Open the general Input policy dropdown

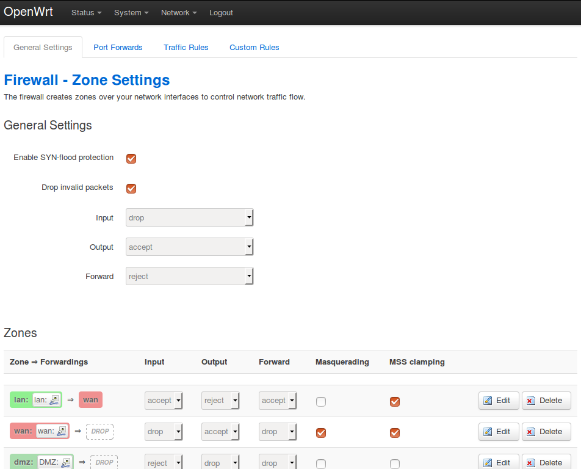point(189,218)
